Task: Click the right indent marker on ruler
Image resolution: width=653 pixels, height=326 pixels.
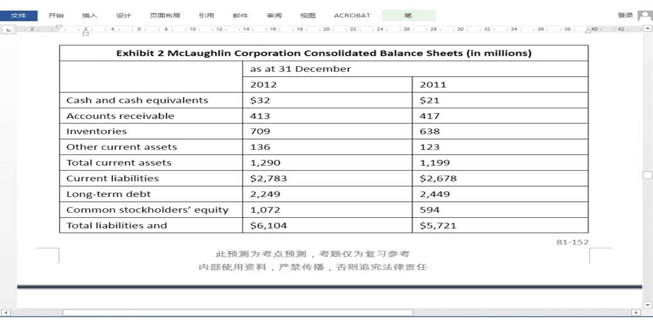Action: click(x=589, y=30)
